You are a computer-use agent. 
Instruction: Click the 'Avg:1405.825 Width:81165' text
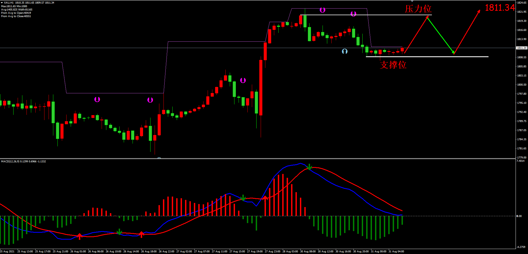17,9
